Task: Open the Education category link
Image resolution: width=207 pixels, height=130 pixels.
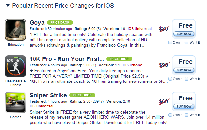Action: click(x=16, y=45)
